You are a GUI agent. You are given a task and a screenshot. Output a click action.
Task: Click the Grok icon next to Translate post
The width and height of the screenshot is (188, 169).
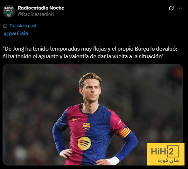[5, 26]
